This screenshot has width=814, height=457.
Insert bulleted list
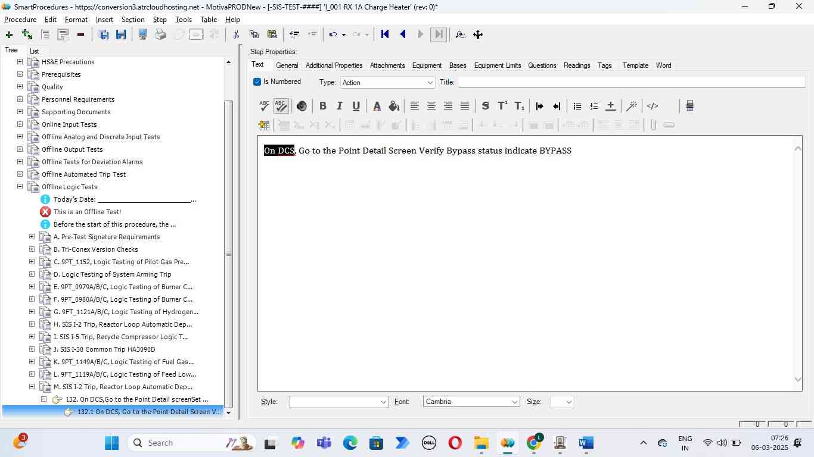click(x=577, y=106)
